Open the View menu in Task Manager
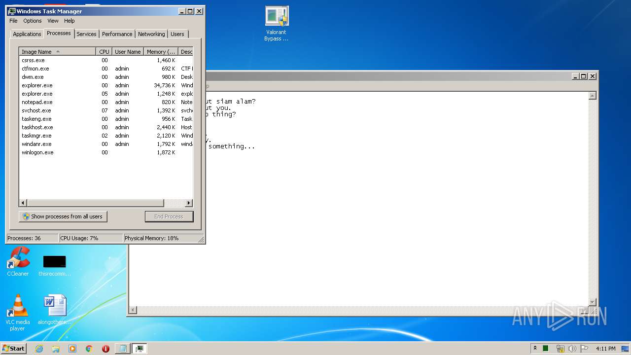 pos(53,21)
